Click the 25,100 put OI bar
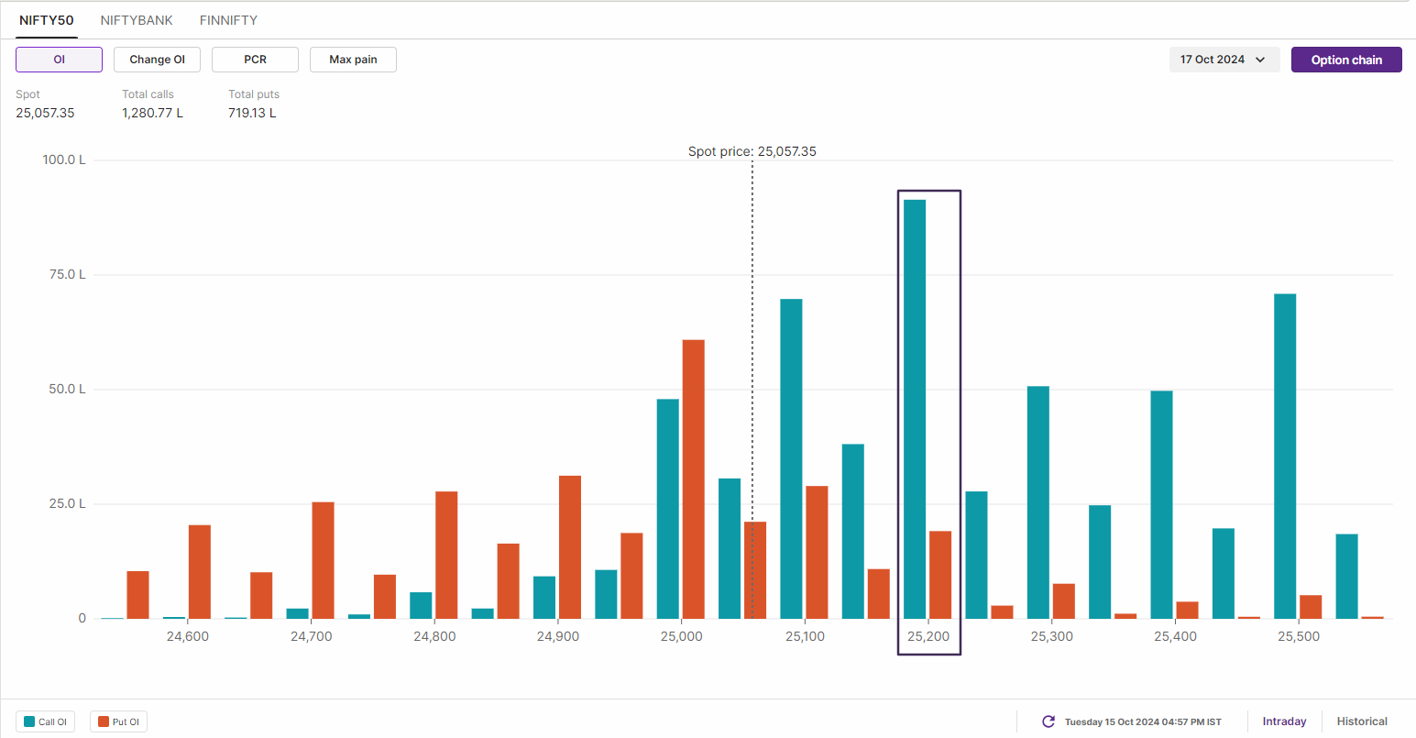The width and height of the screenshot is (1416, 738). pos(817,553)
